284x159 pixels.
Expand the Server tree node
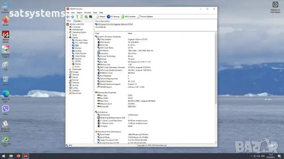click(x=68, y=35)
